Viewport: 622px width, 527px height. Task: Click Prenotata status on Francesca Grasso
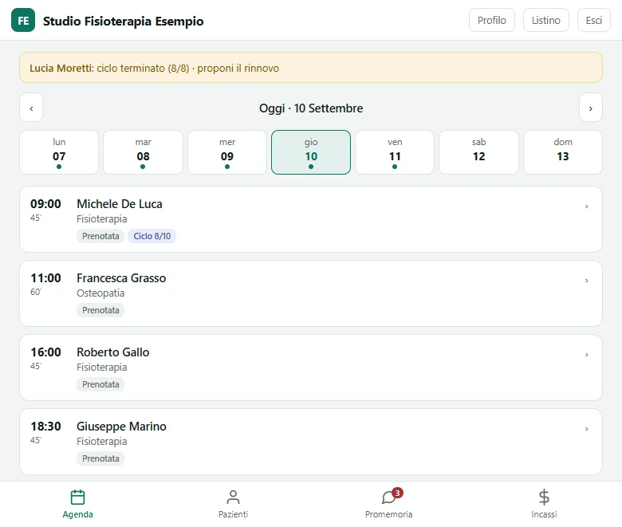click(100, 310)
